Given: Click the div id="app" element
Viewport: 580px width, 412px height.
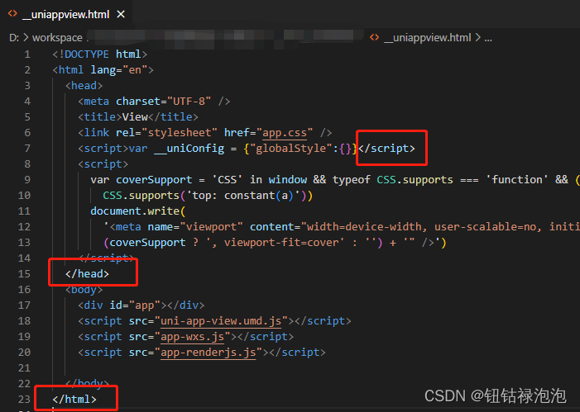Looking at the screenshot, I should [141, 305].
